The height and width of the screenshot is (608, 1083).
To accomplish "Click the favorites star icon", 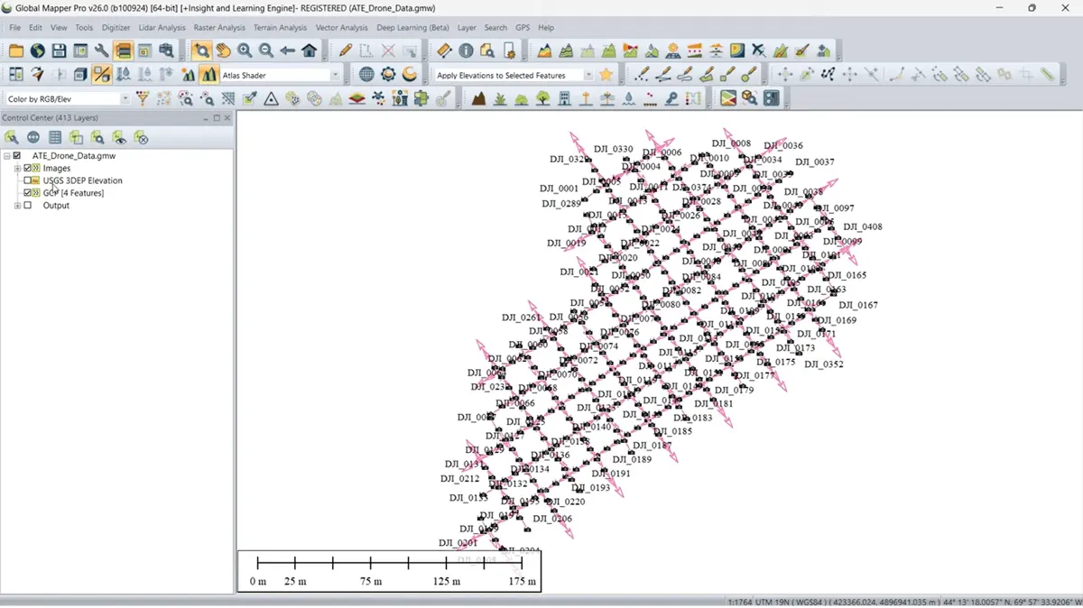I will (606, 75).
